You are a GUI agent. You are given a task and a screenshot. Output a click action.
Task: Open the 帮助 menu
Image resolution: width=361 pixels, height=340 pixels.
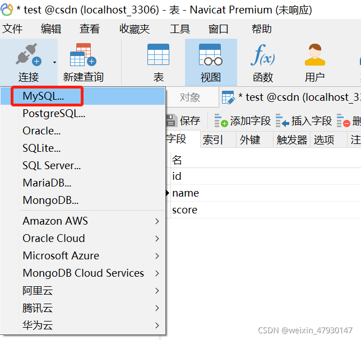click(262, 29)
